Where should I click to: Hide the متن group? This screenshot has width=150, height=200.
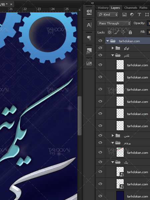coord(100,135)
